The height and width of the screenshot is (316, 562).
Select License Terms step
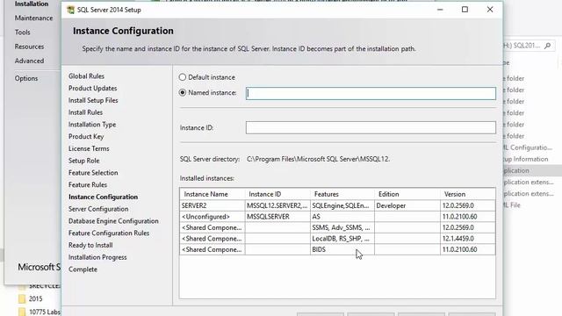89,148
